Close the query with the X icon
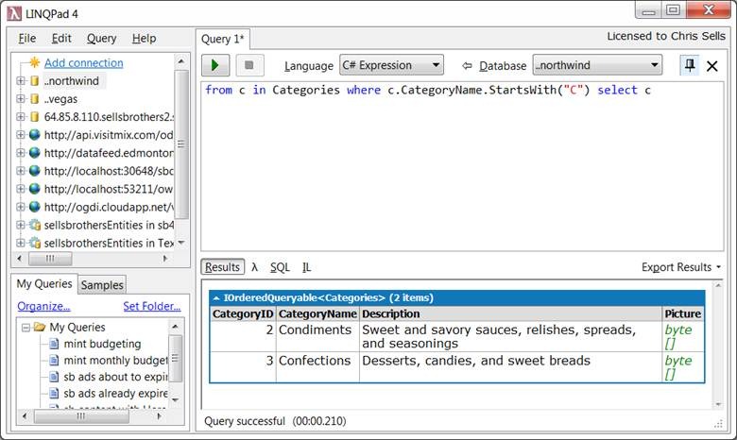Screen dimensions: 737x440 click(x=712, y=66)
